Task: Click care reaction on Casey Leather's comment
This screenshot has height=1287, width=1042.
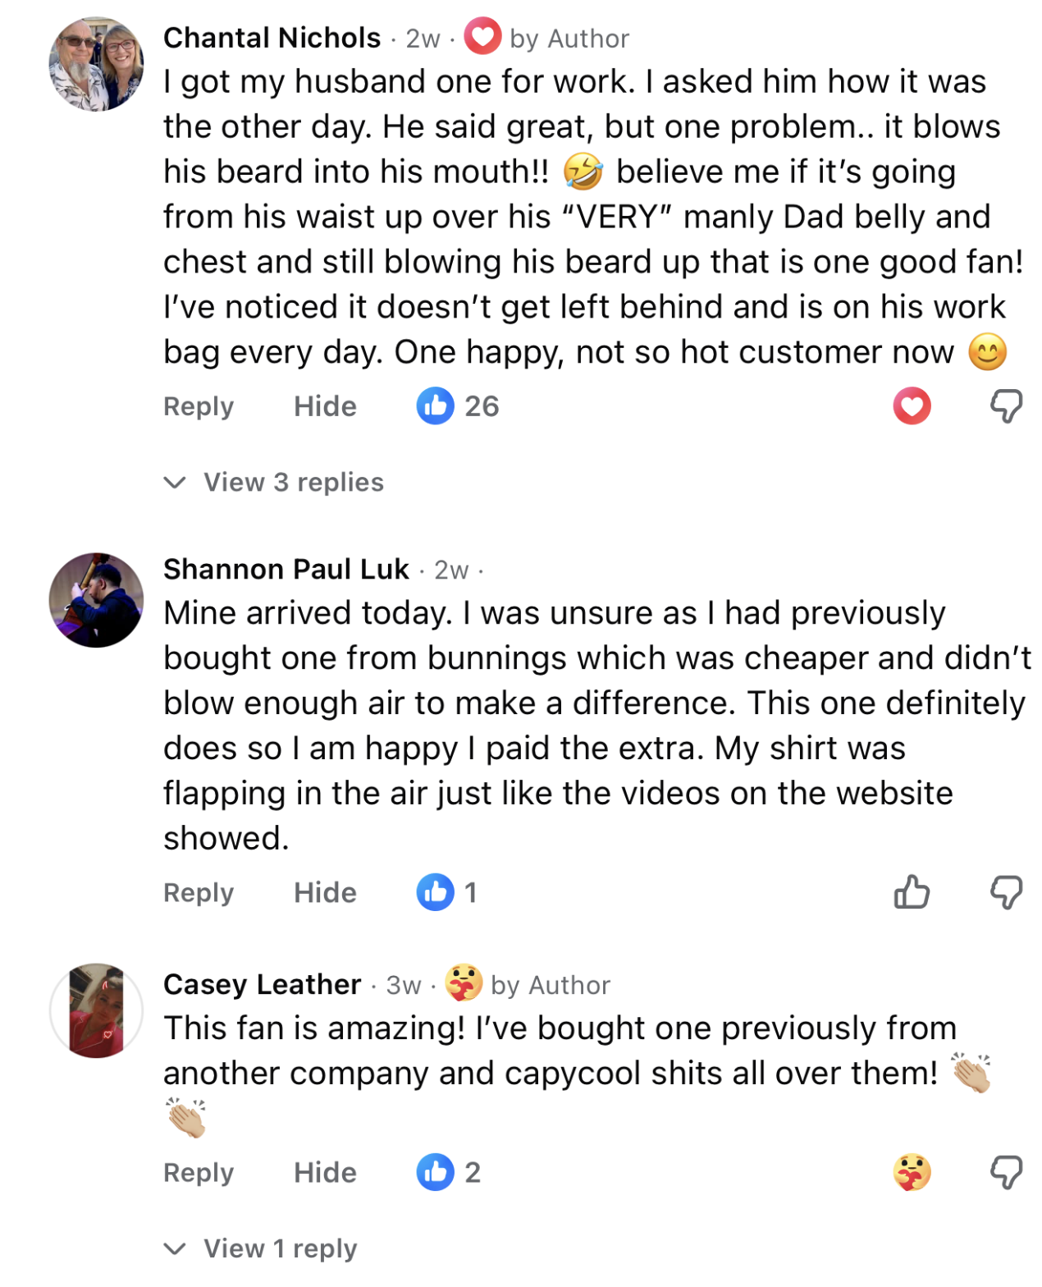Action: click(x=912, y=1172)
